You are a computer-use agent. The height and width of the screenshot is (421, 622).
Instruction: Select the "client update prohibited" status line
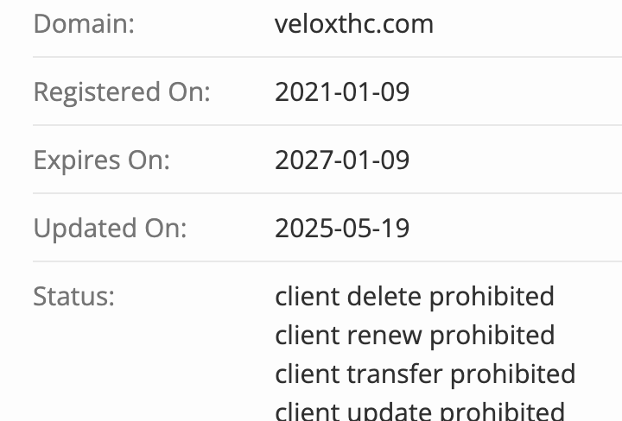[x=419, y=411]
